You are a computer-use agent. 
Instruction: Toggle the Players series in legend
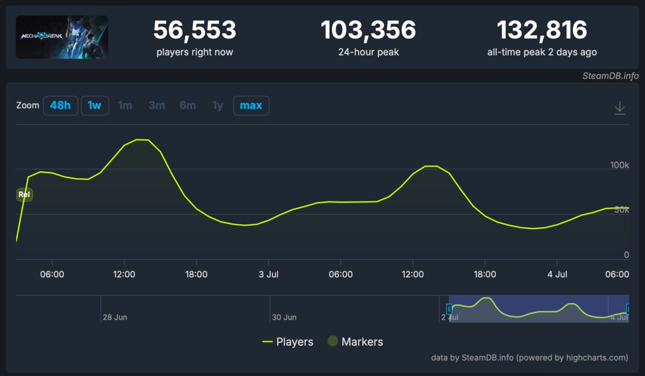coord(287,342)
